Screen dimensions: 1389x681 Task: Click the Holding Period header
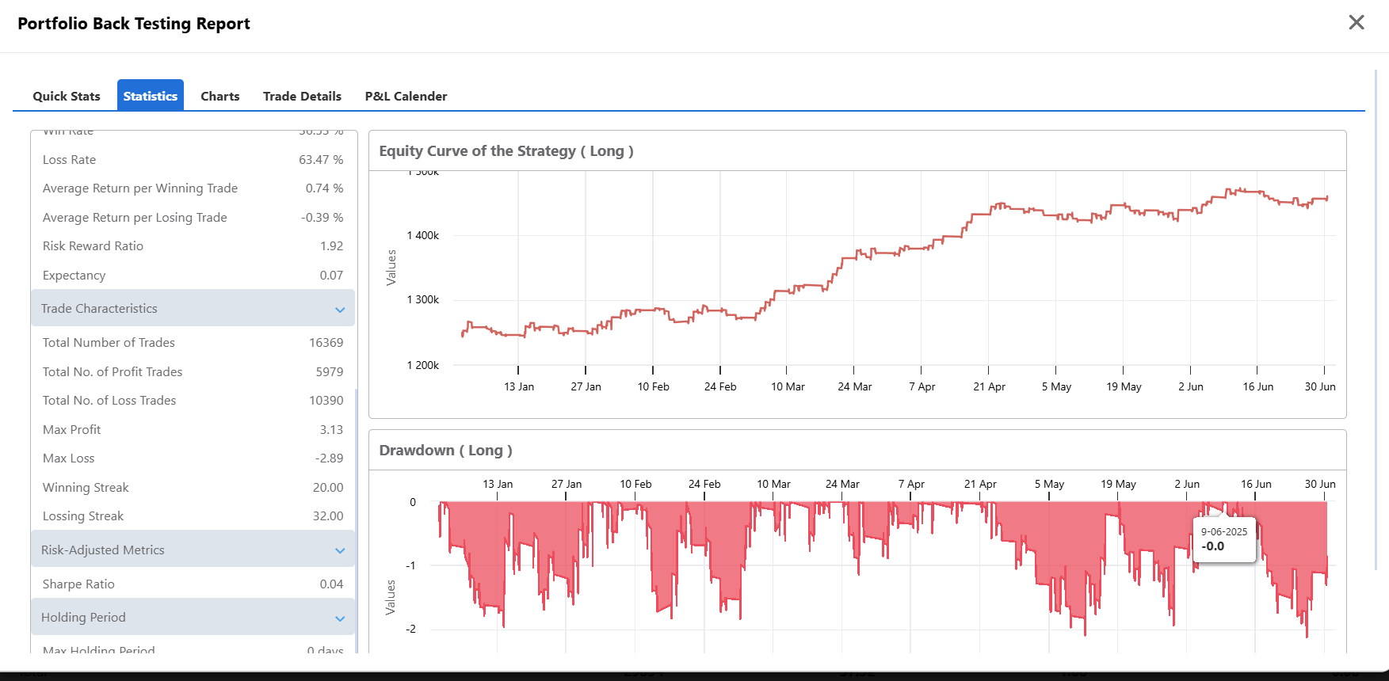pos(193,617)
